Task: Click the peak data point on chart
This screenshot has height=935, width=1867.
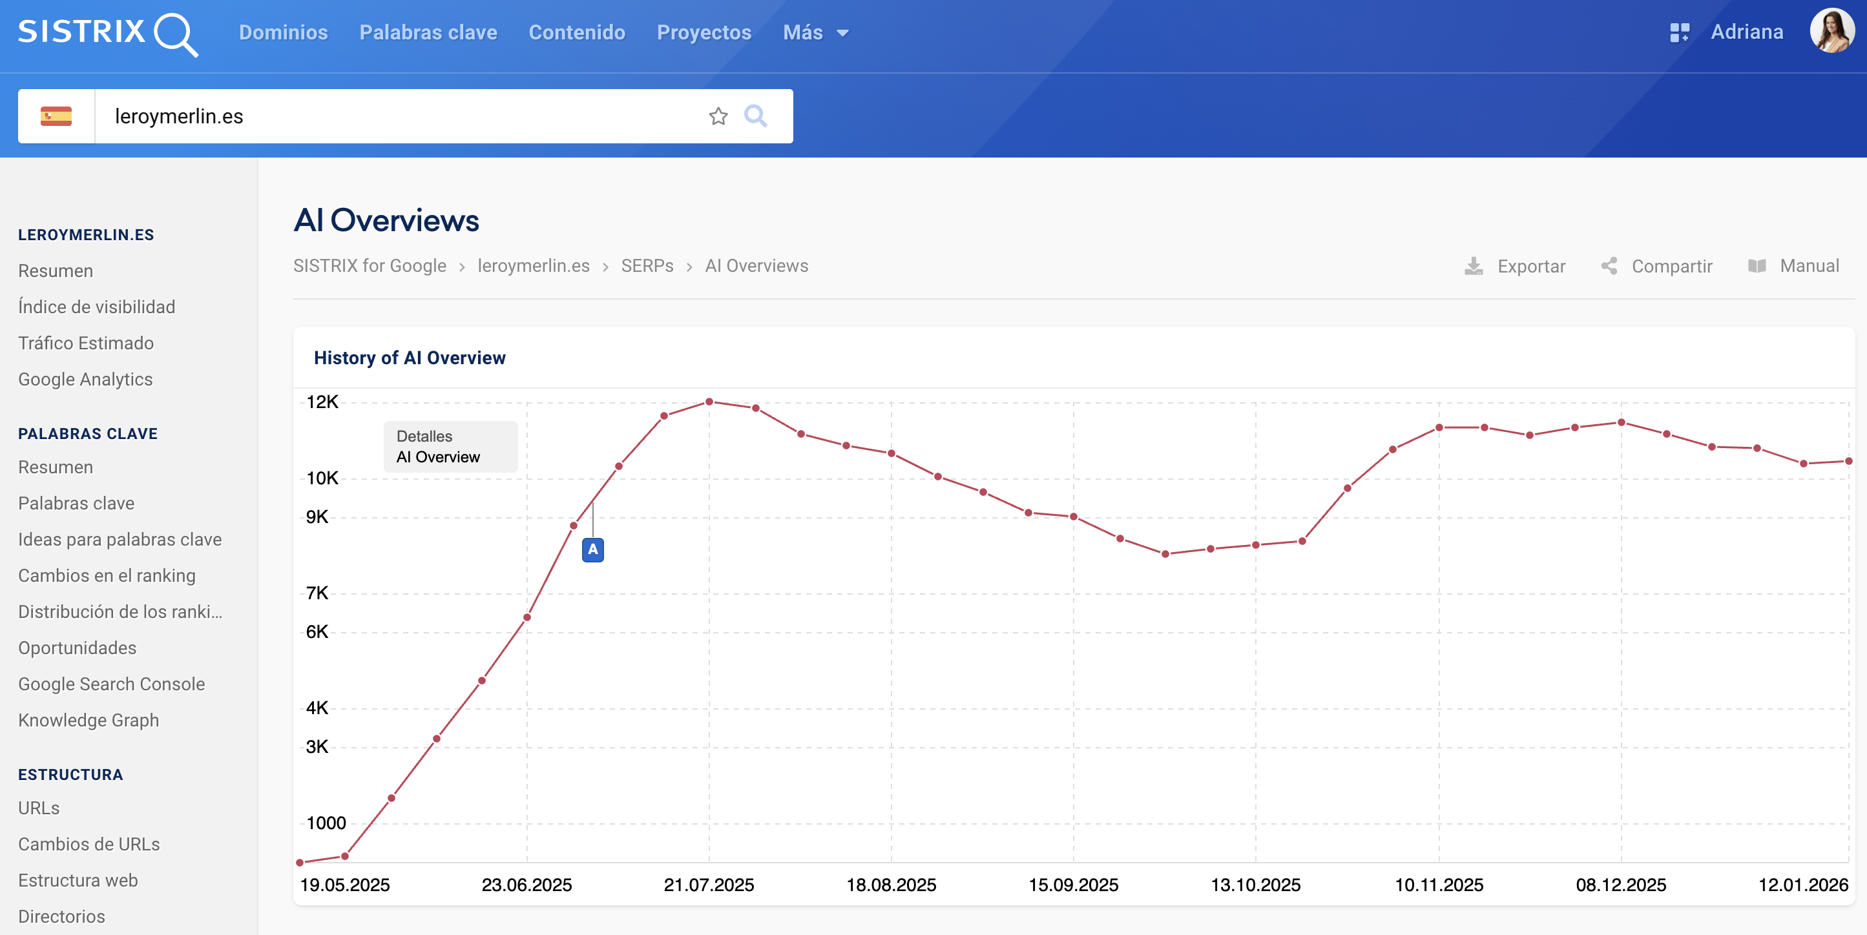Action: pyautogui.click(x=709, y=401)
